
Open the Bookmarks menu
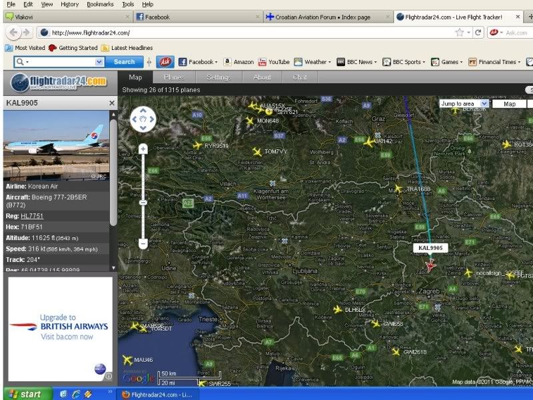coord(100,4)
